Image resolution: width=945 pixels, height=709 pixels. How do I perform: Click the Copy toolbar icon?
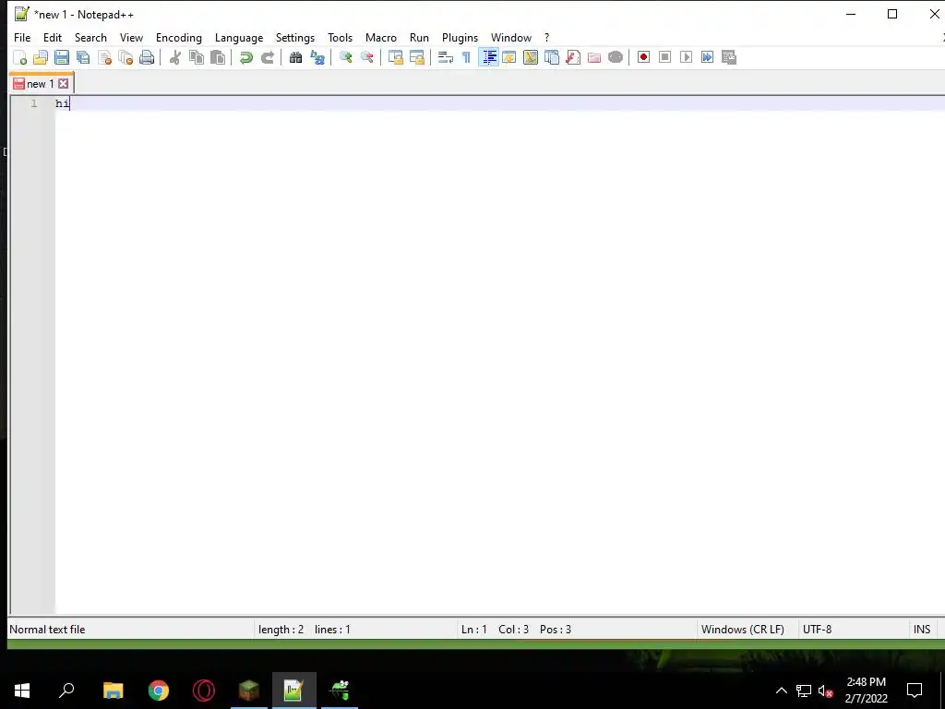click(197, 57)
